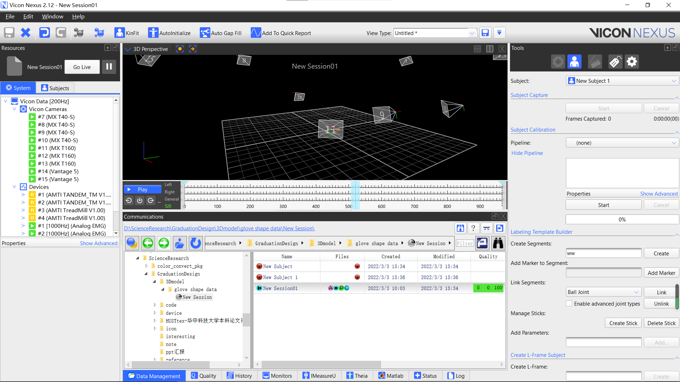This screenshot has width=680, height=382.
Task: Click the Create Segments text field
Action: 603,253
